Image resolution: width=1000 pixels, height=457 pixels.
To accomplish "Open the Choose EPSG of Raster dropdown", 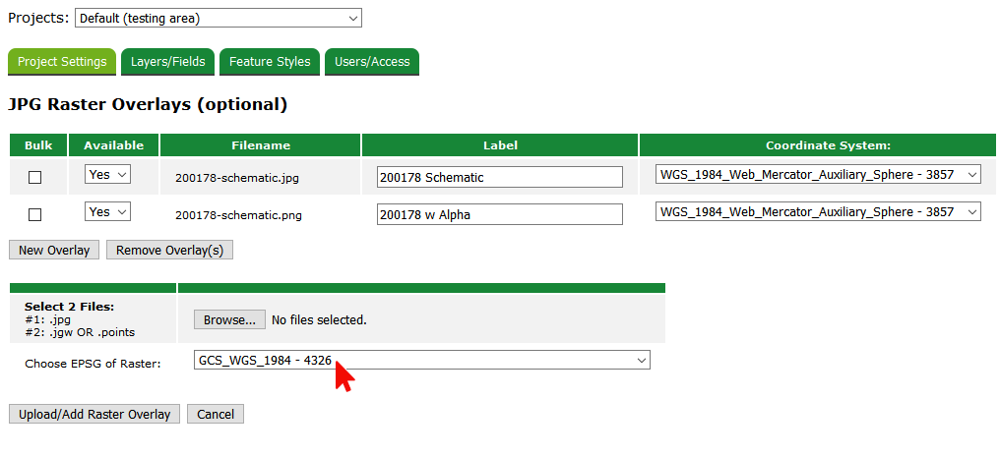I will coord(421,361).
